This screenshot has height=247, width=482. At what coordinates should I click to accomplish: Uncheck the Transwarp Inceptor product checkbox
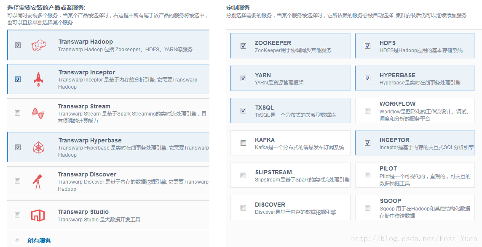pos(18,79)
